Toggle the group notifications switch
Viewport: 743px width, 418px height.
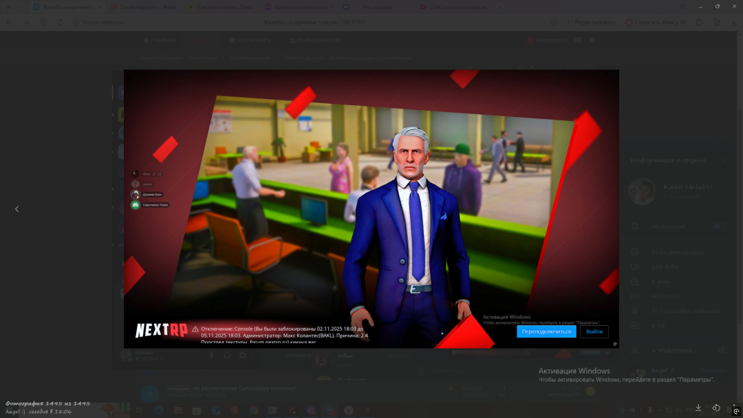click(x=720, y=226)
